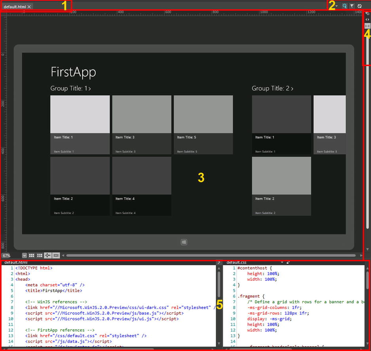The height and width of the screenshot is (351, 371).
Task: Open Group Title: 1 header link
Action: point(70,88)
